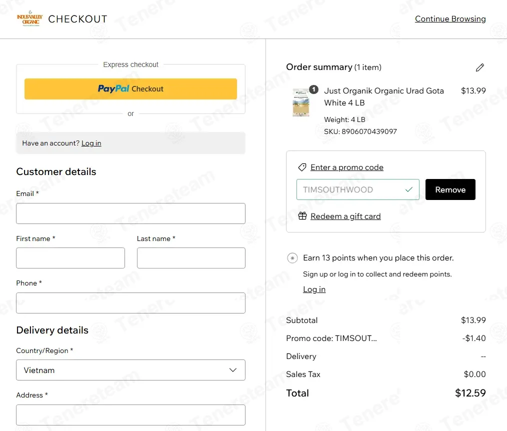This screenshot has height=431, width=507.
Task: Click the chevron in the Country/Region field
Action: click(233, 370)
